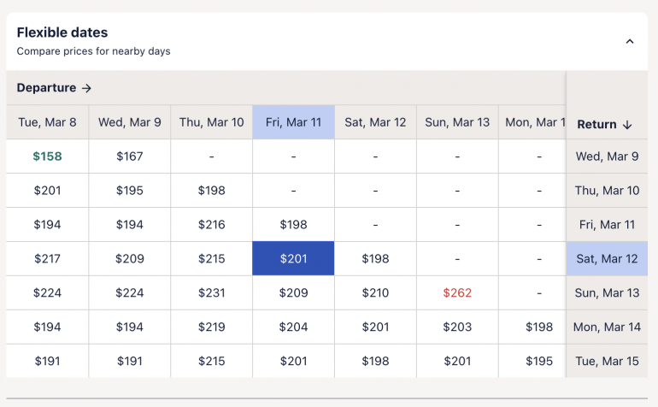Select the highlighted $201 fare cell
658x407 pixels.
pos(293,258)
